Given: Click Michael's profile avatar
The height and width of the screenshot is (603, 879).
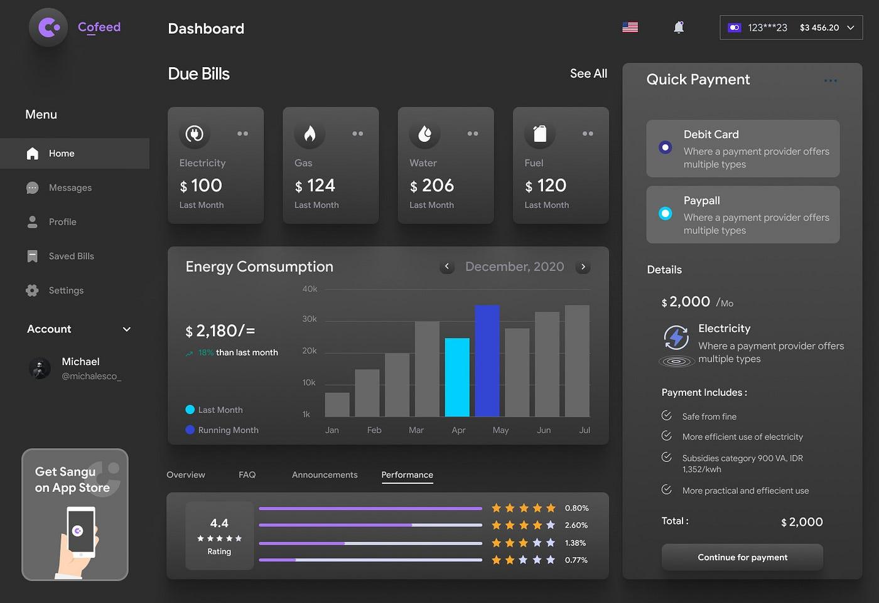Looking at the screenshot, I should coord(40,368).
